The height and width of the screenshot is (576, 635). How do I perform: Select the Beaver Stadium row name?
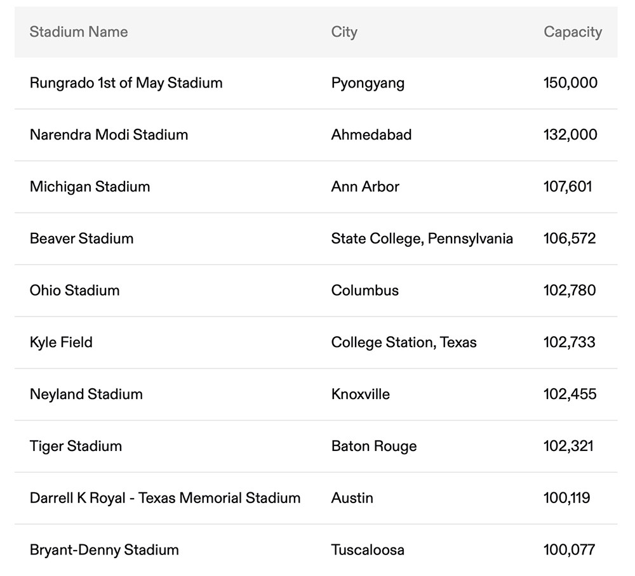point(81,239)
